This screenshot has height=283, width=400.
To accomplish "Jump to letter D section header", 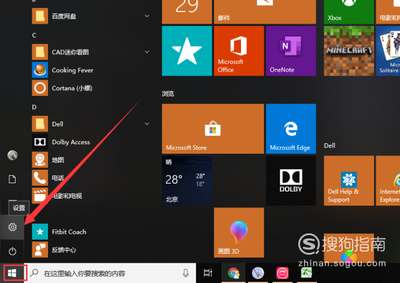I will 34,107.
